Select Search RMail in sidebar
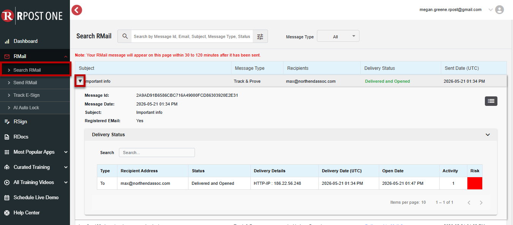Viewport: 513px width, 225px height. (x=35, y=70)
